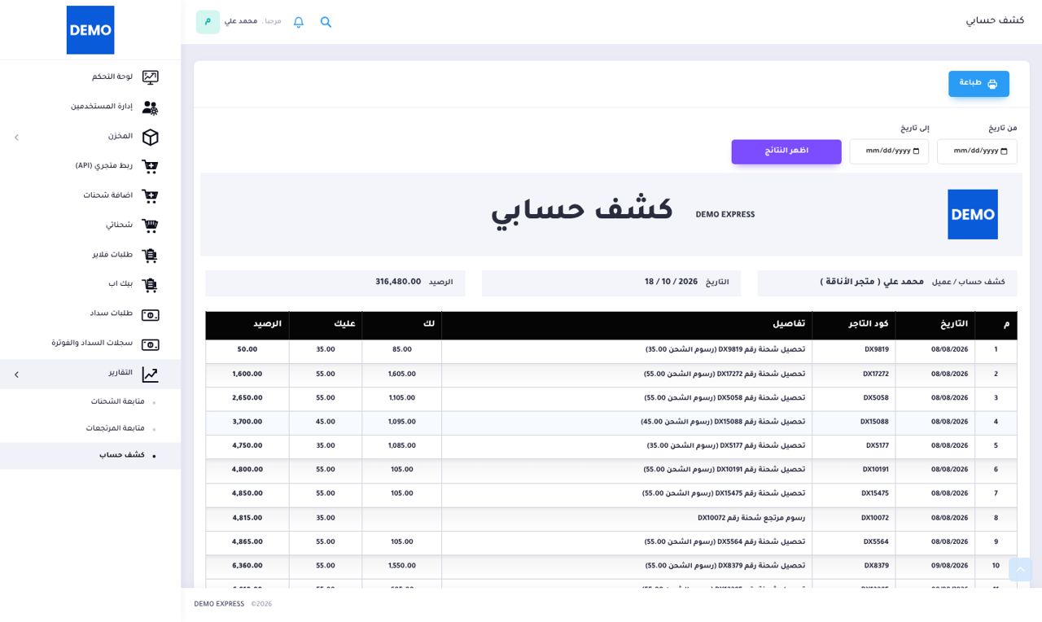Click the user name محمد علي in header
This screenshot has width=1042, height=622.
click(241, 21)
